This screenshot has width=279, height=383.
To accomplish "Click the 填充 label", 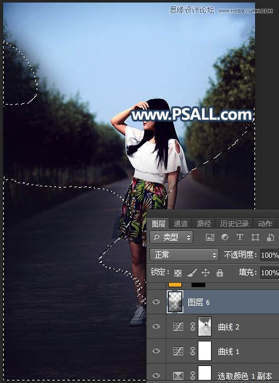I will point(248,272).
